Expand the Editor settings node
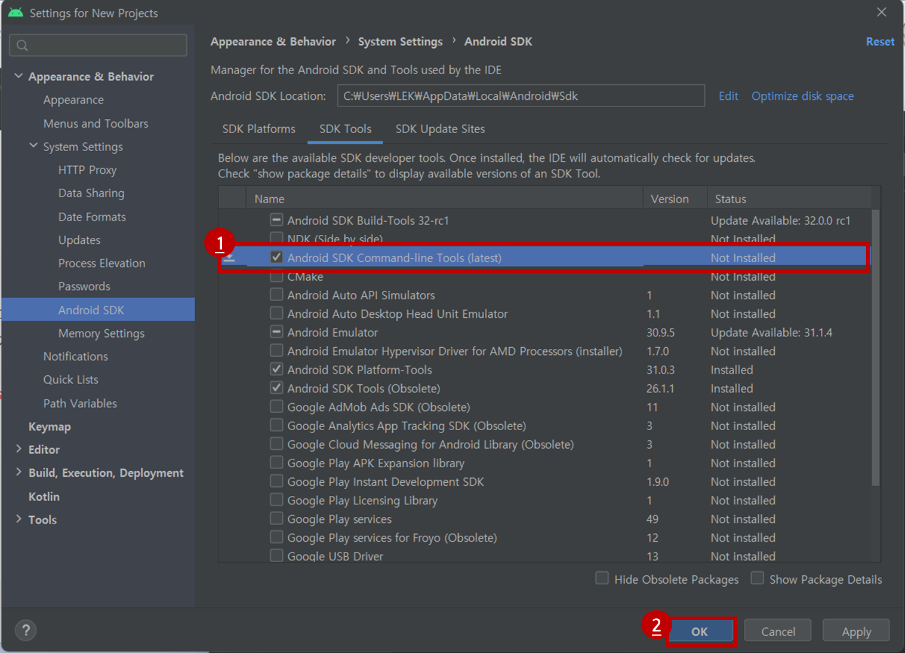Image resolution: width=905 pixels, height=653 pixels. (x=19, y=449)
